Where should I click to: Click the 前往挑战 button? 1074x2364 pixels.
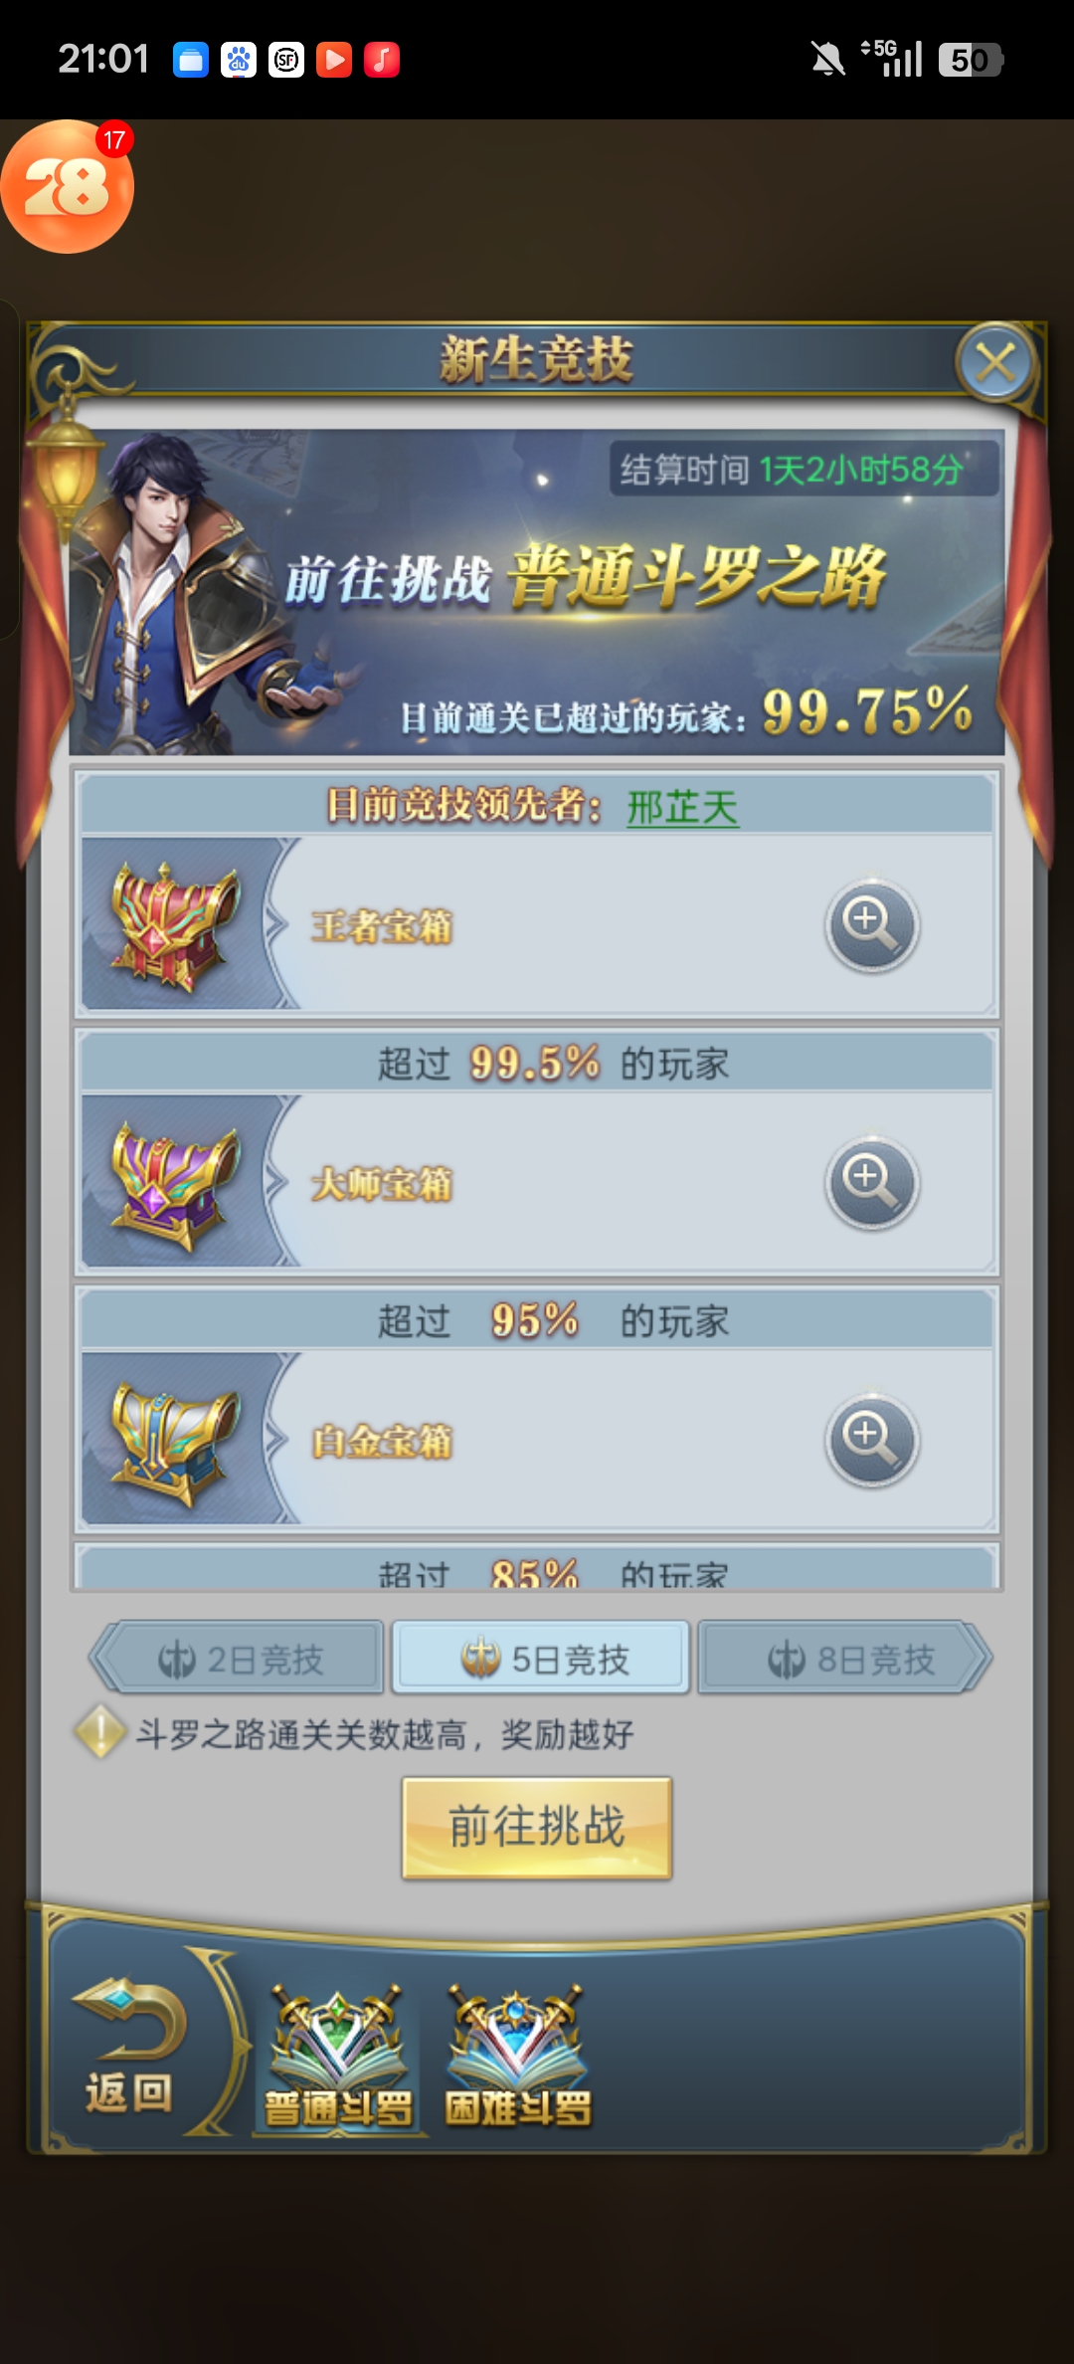pyautogui.click(x=537, y=1828)
